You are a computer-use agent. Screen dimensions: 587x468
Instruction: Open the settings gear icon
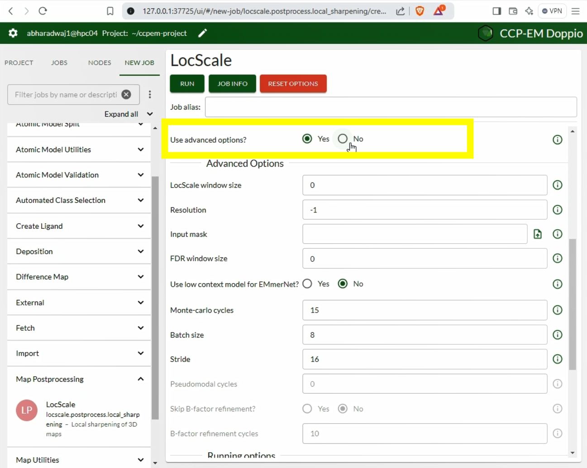click(x=13, y=33)
